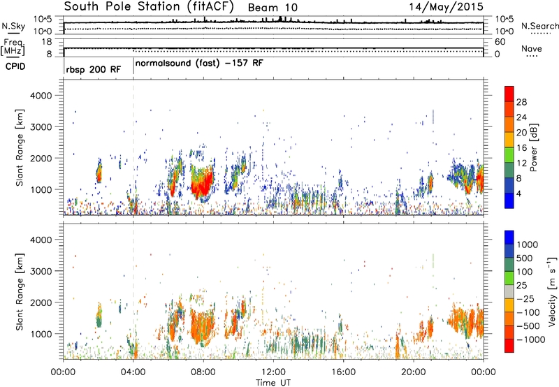
Task: Select the '24' power colorbar tick
Action: click(521, 117)
